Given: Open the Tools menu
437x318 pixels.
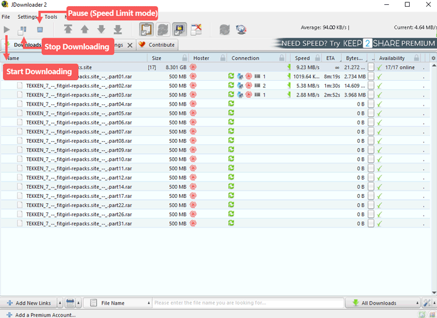Looking at the screenshot, I should (x=51, y=17).
